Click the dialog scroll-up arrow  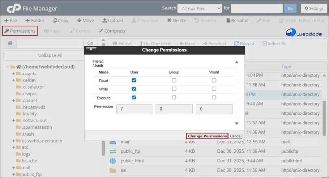[x=237, y=62]
